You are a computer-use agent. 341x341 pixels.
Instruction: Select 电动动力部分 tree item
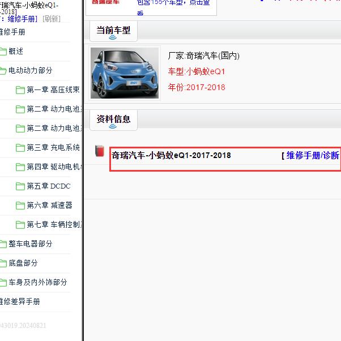pos(31,70)
